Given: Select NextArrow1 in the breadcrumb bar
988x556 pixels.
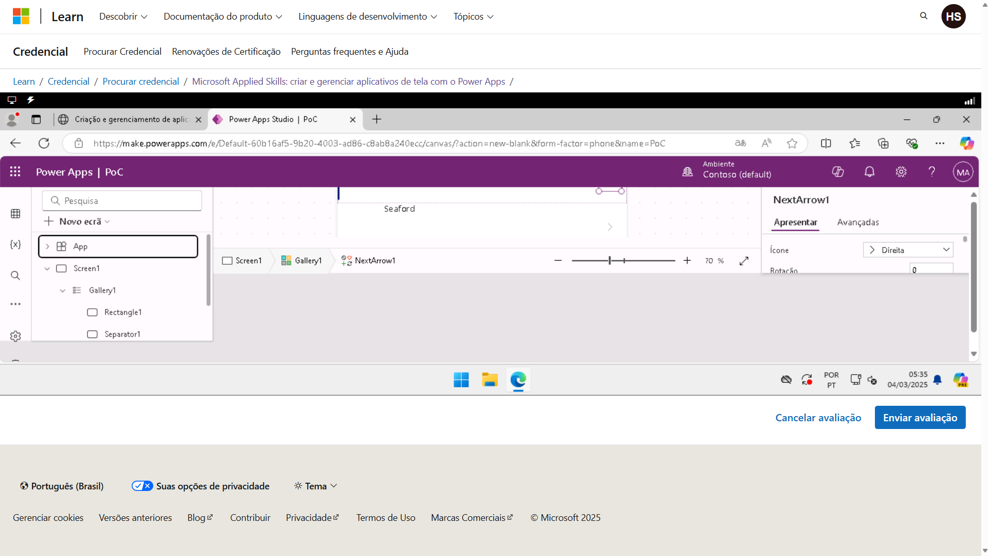Looking at the screenshot, I should [x=368, y=261].
